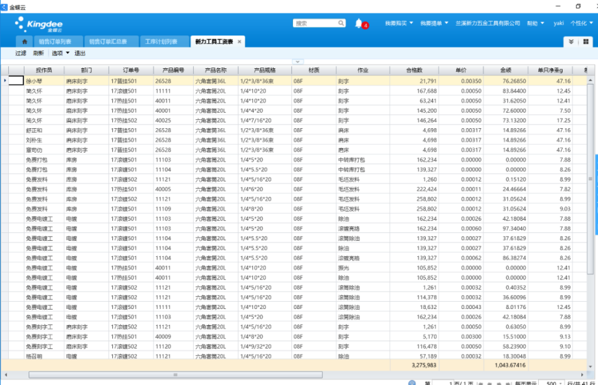Click the search magnifier icon

coord(341,23)
